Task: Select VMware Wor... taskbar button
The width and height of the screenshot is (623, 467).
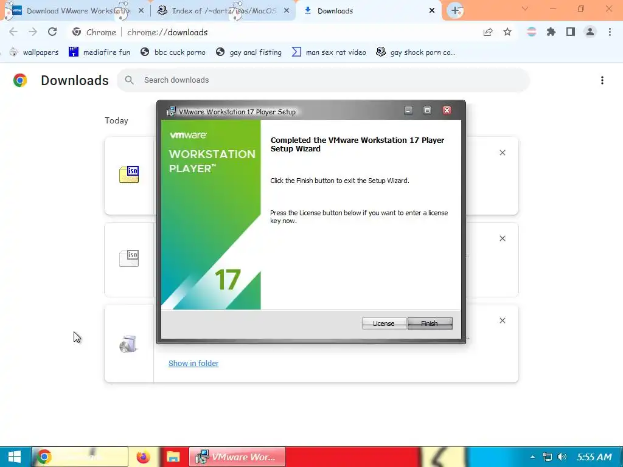Action: [x=237, y=457]
